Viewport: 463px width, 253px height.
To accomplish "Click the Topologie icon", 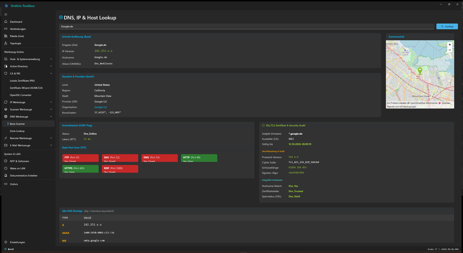I will tap(6, 43).
